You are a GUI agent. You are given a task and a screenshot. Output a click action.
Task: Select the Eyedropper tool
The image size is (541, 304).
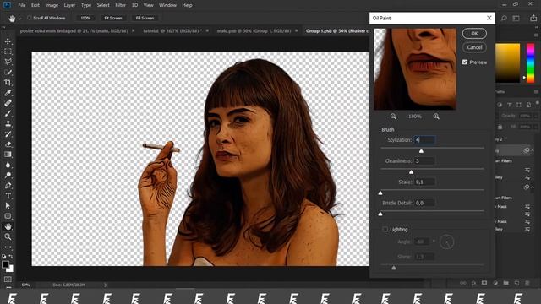(x=8, y=93)
